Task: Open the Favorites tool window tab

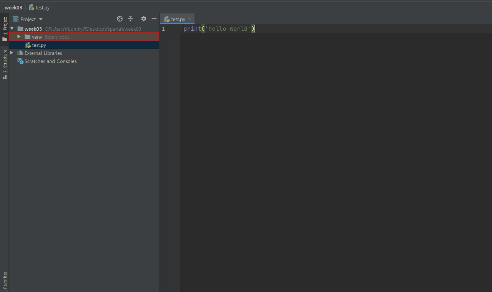Action: (x=5, y=281)
